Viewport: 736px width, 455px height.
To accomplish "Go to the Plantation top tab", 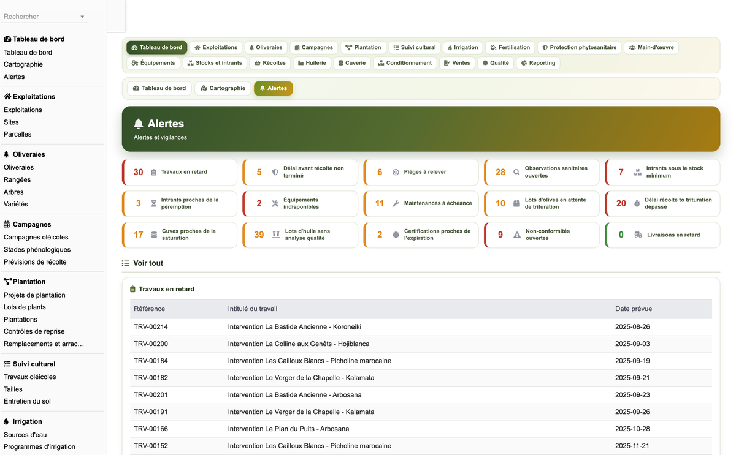I will tap(363, 47).
